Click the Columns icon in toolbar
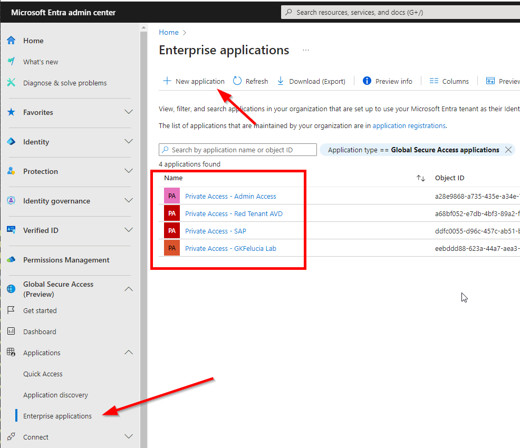The image size is (520, 448). (x=434, y=81)
